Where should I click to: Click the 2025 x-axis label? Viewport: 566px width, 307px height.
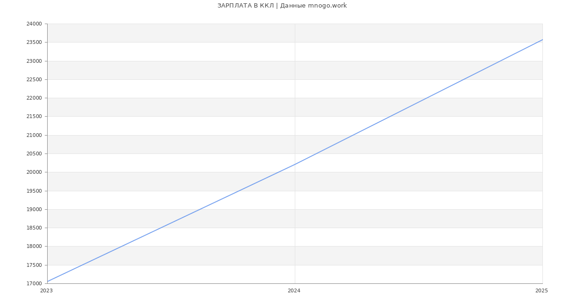coord(541,291)
